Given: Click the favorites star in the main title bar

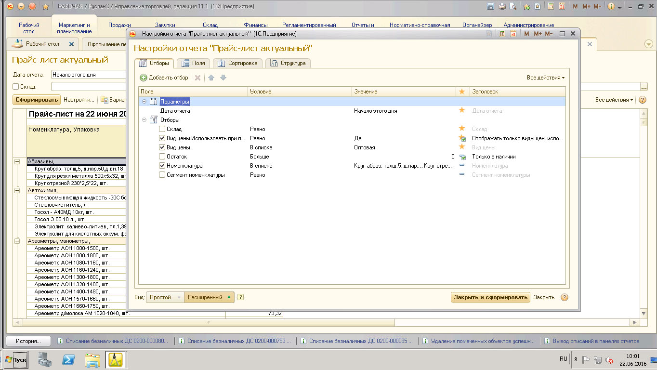Looking at the screenshot, I should [46, 7].
